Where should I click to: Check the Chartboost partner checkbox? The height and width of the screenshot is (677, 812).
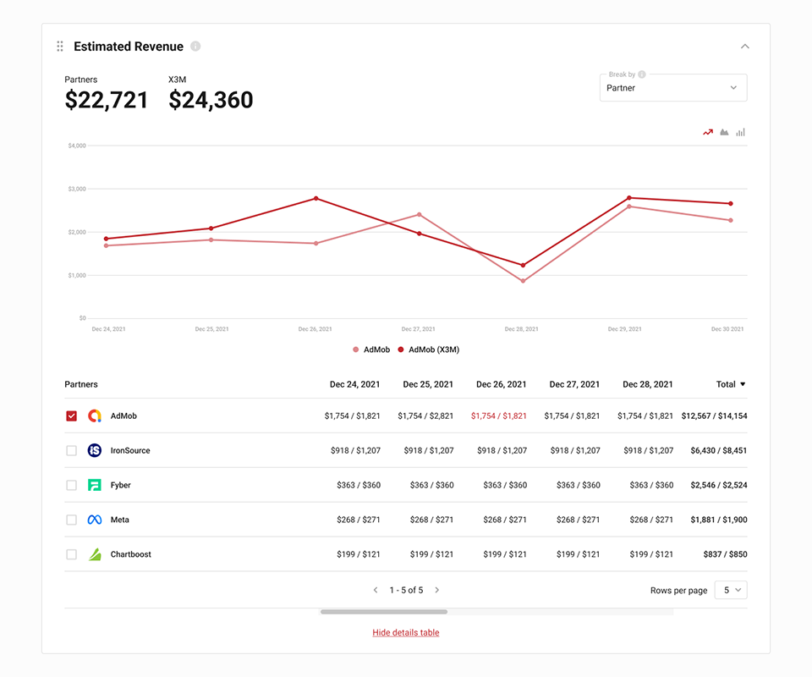[71, 554]
